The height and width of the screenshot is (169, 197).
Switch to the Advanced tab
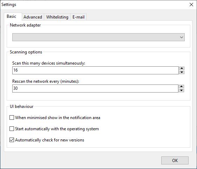[33, 17]
